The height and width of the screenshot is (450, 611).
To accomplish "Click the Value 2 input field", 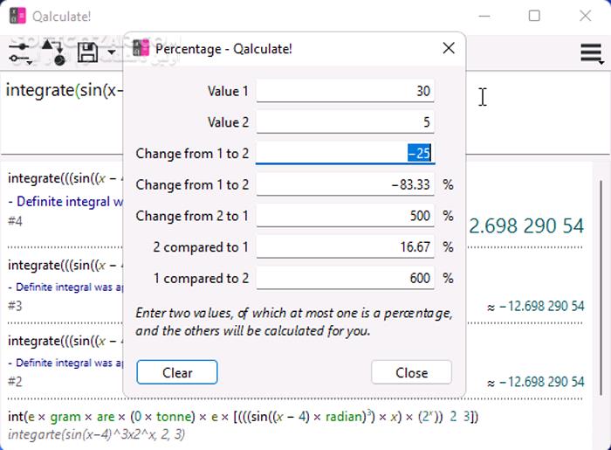I will pyautogui.click(x=345, y=122).
